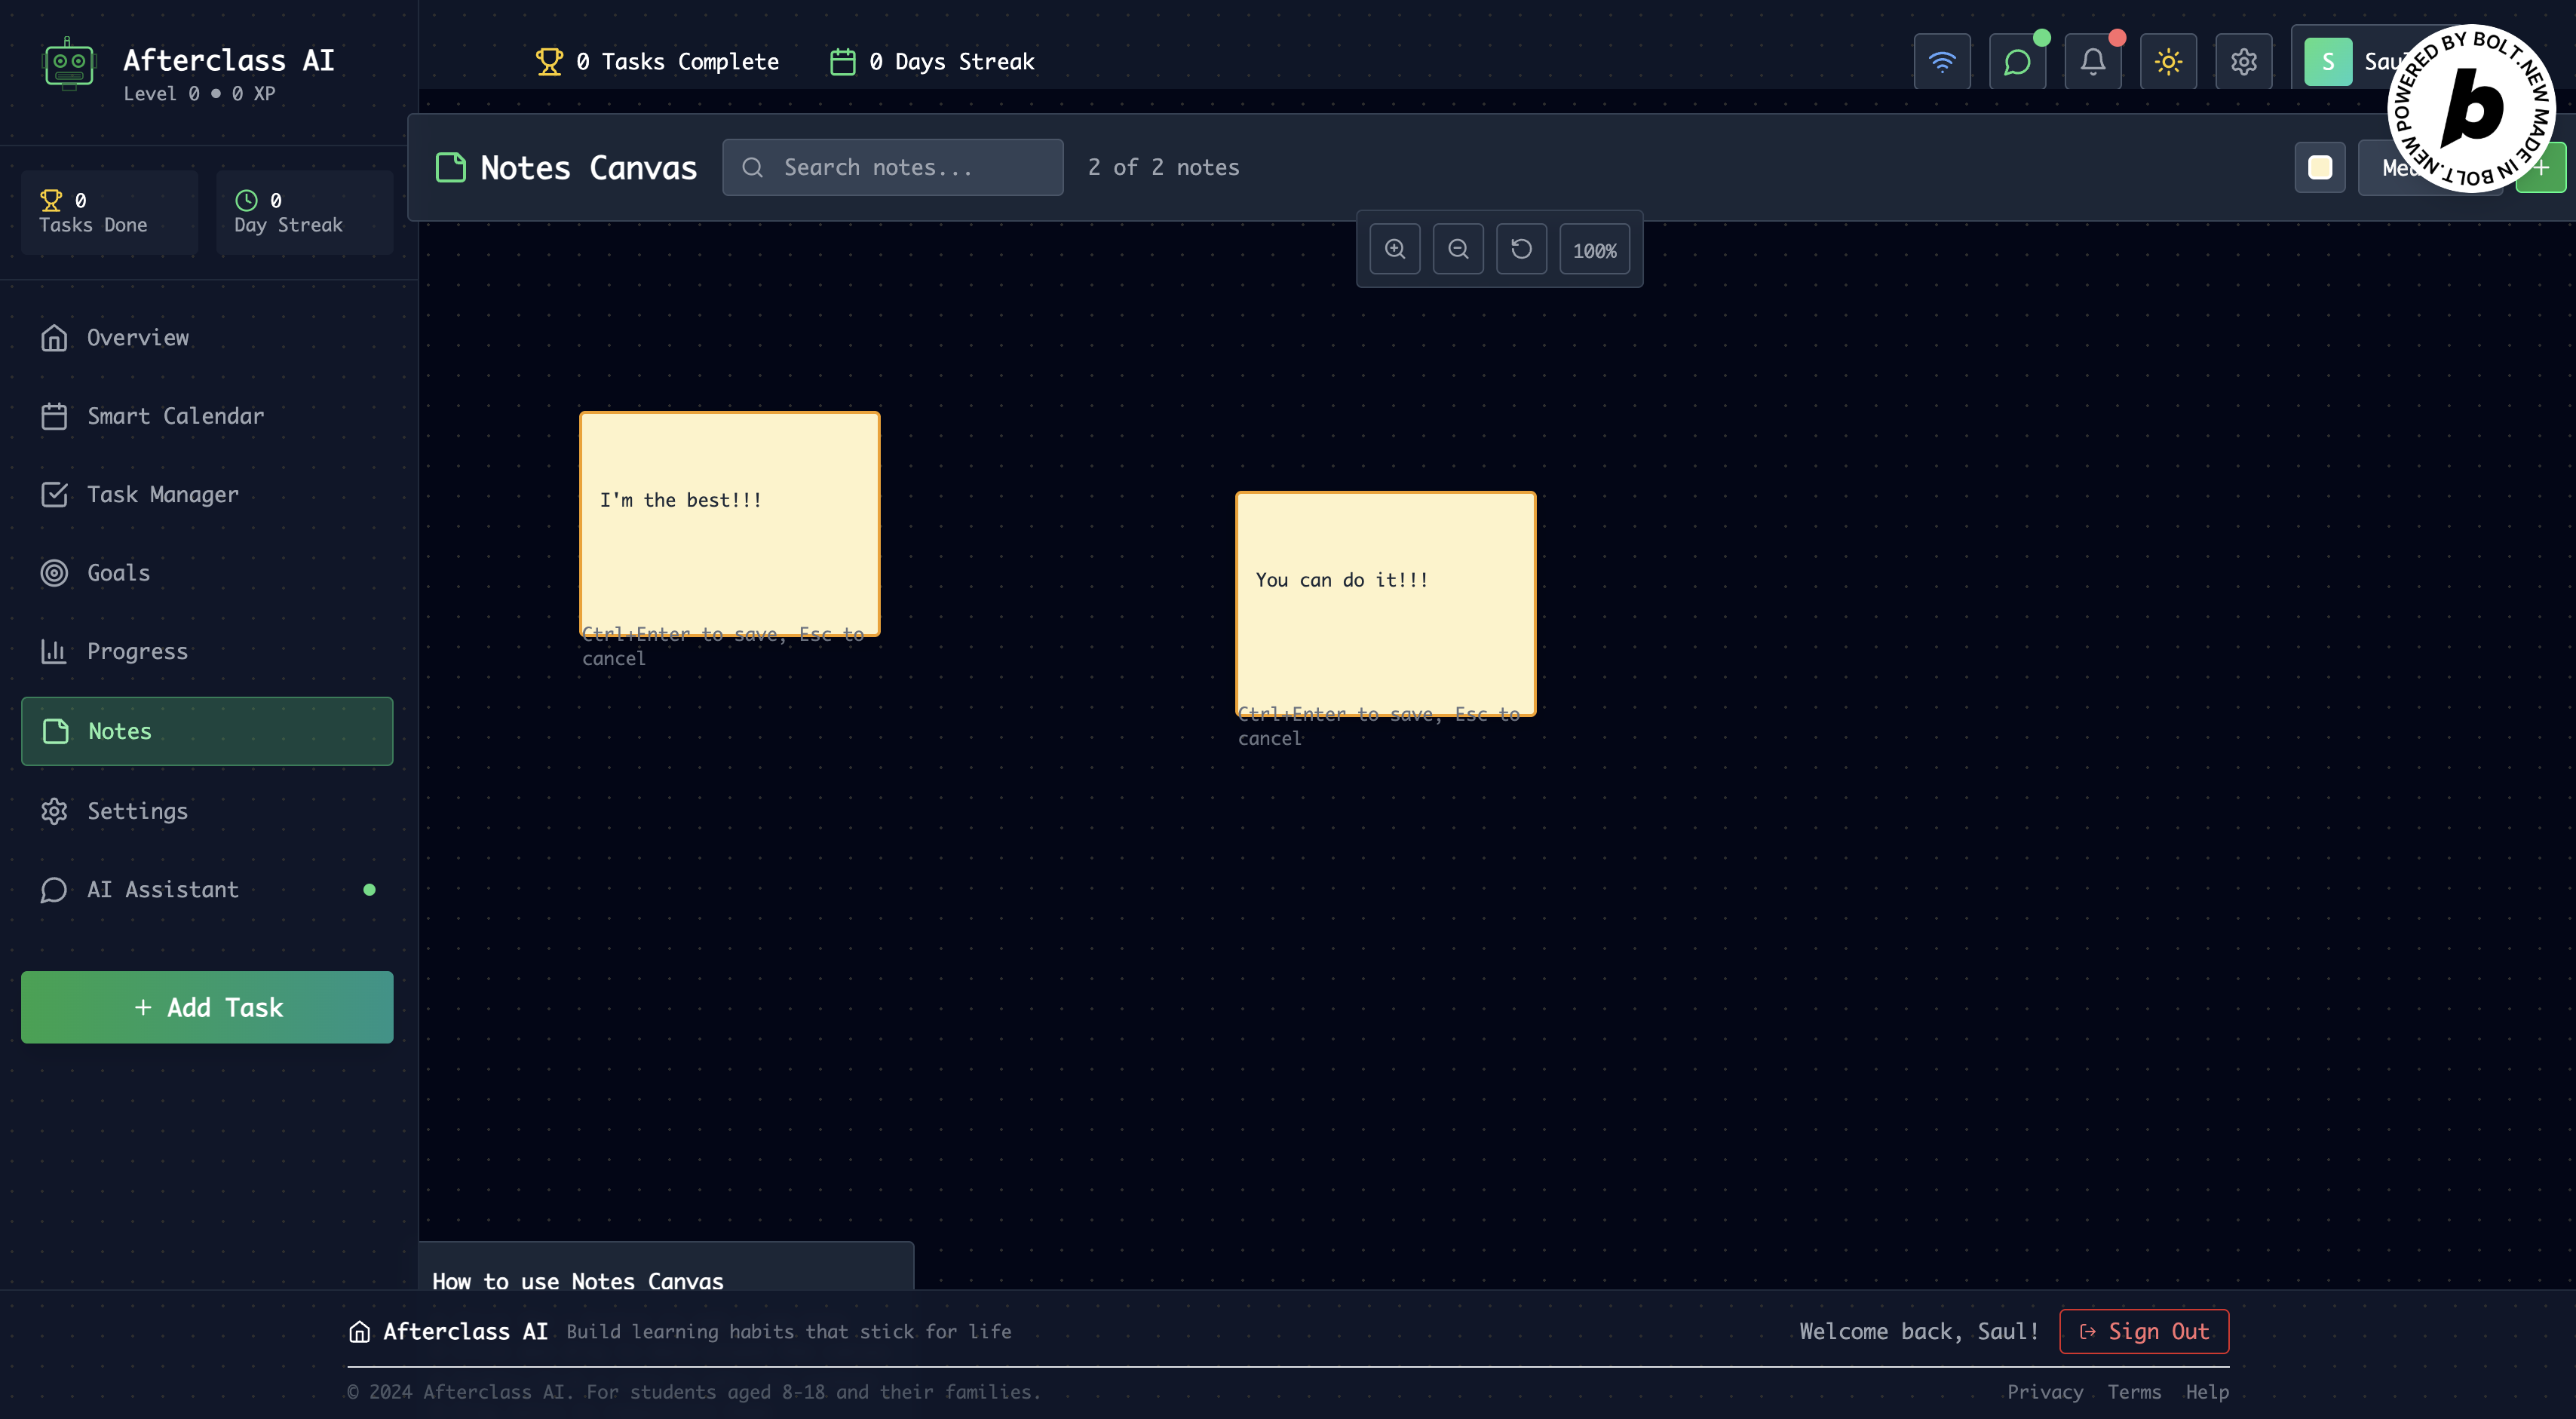The width and height of the screenshot is (2576, 1419).
Task: Click the Sign Out button
Action: click(2144, 1331)
